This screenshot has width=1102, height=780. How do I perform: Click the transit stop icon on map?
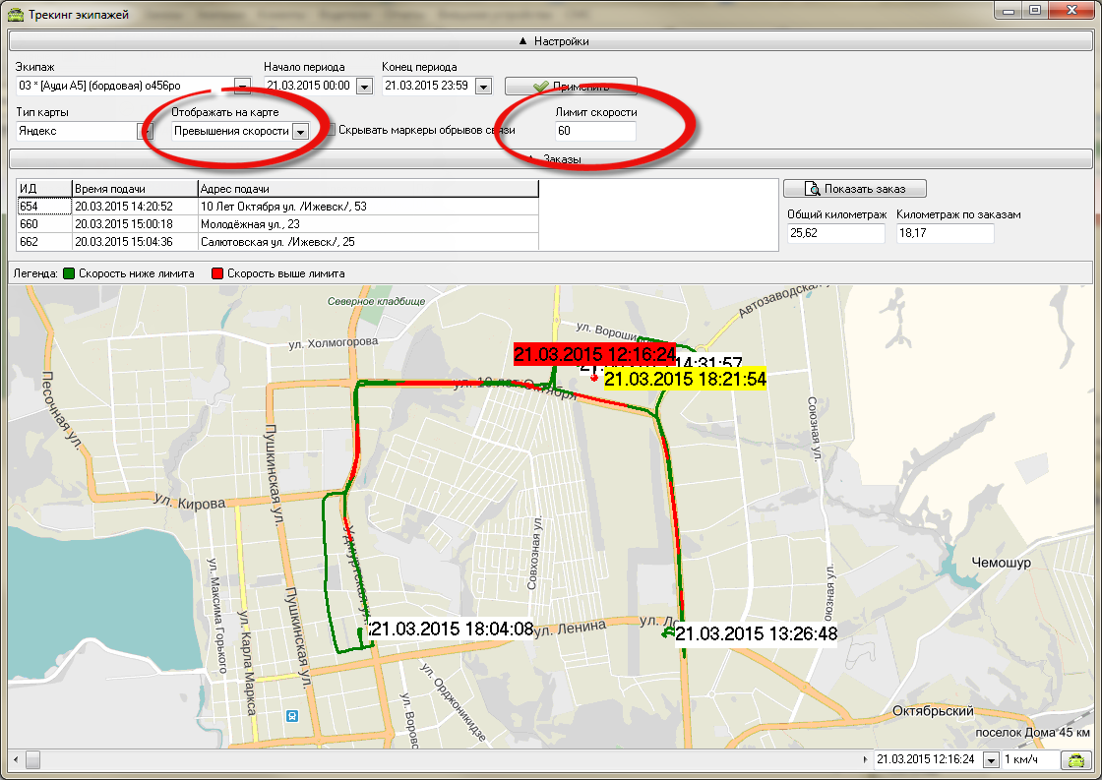point(290,715)
